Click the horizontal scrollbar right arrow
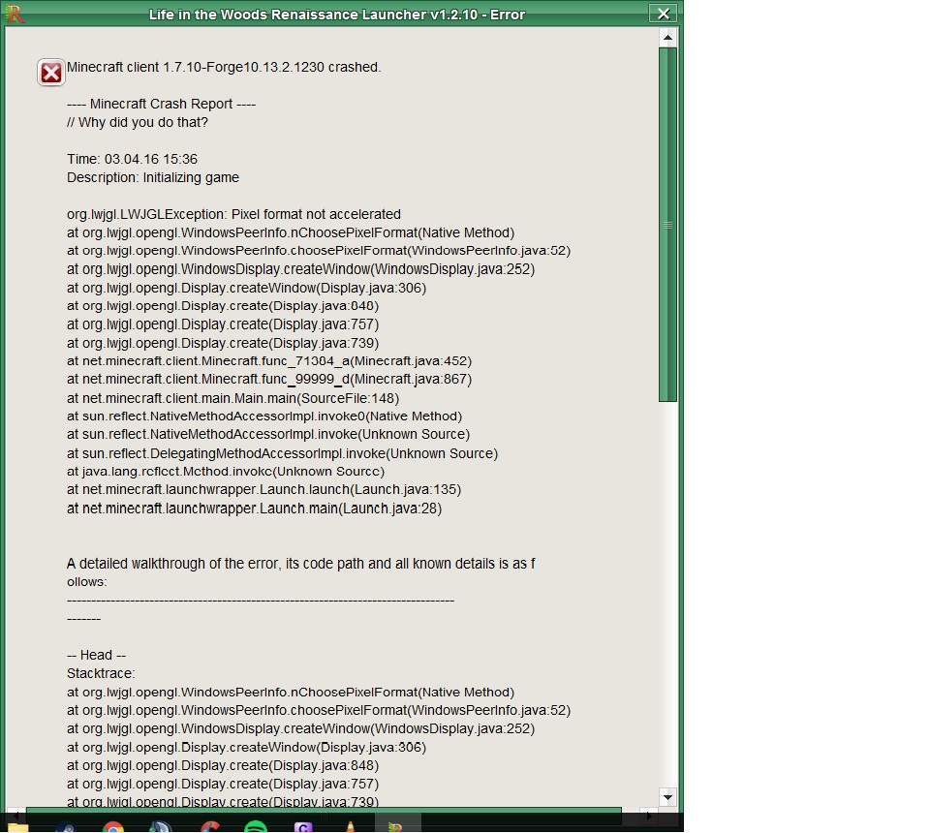 coord(649,816)
